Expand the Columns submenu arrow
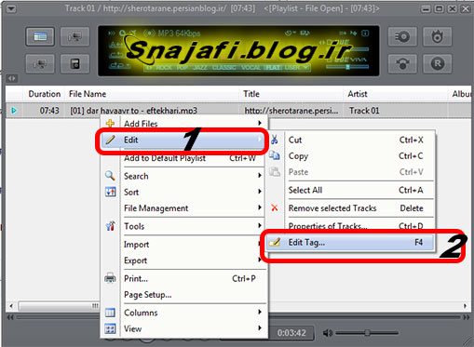This screenshot has width=474, height=347. (x=260, y=312)
